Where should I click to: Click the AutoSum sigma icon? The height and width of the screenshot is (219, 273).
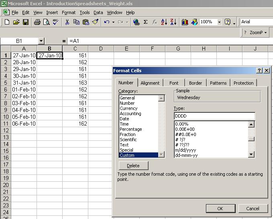[x=146, y=22]
